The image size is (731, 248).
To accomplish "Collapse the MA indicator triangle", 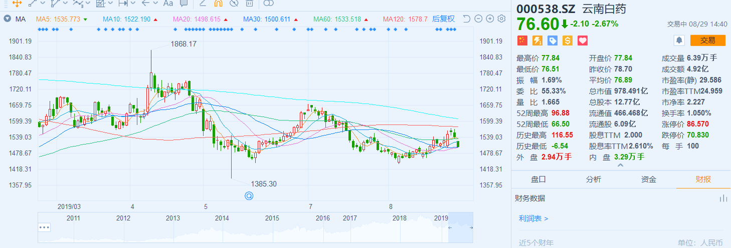I will [x=8, y=19].
